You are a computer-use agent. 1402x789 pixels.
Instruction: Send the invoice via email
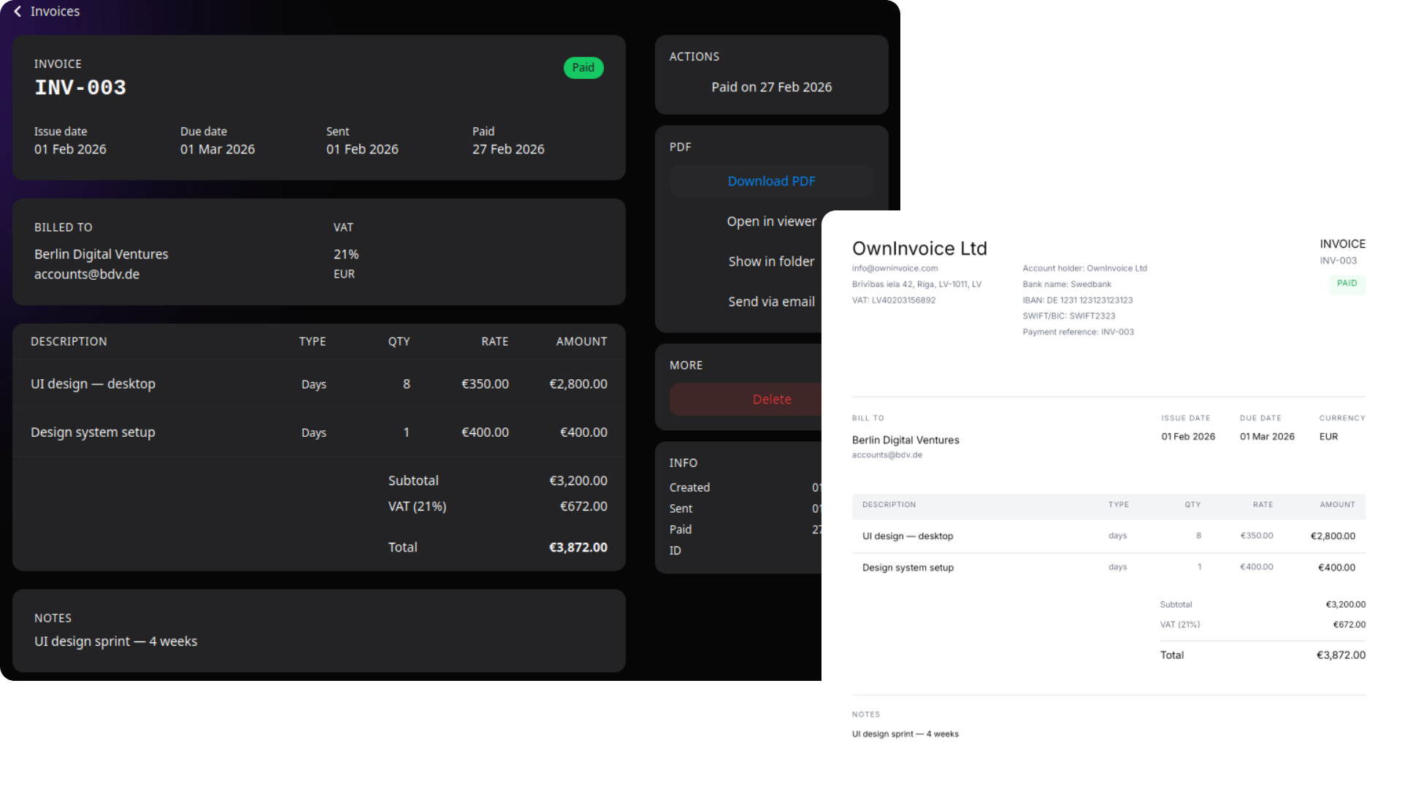(x=771, y=302)
